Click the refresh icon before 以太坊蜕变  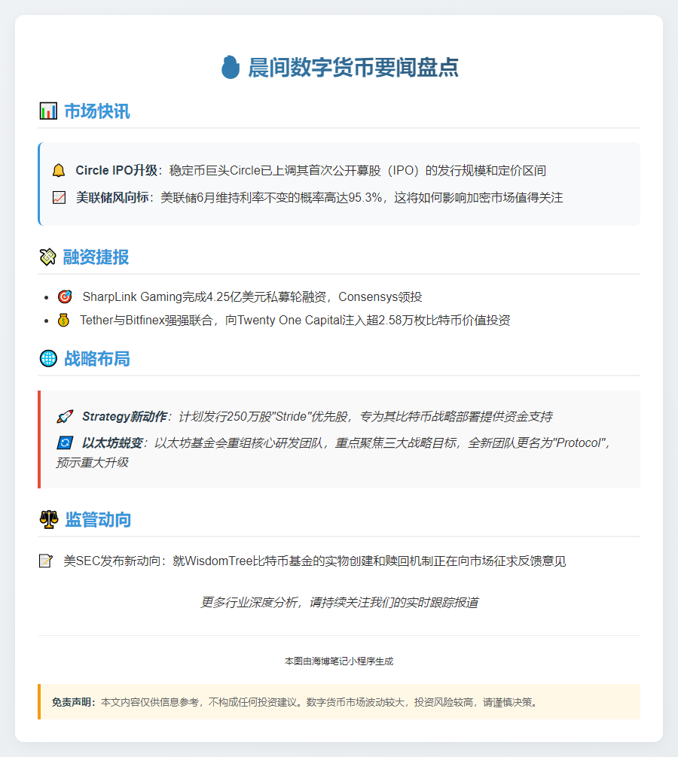tap(65, 442)
